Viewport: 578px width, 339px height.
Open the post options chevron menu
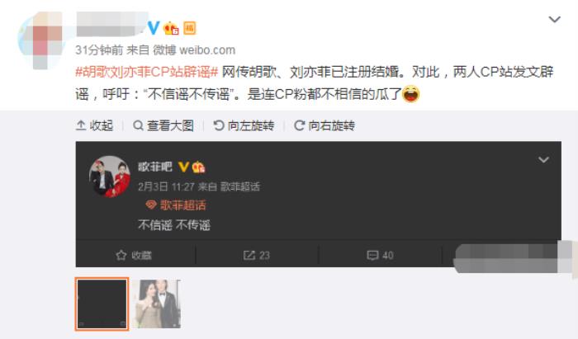click(554, 19)
